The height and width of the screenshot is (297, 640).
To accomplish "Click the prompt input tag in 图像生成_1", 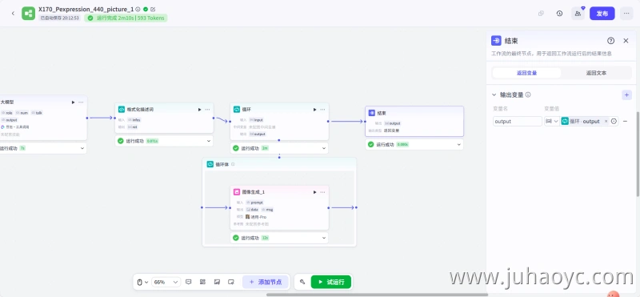I will tap(255, 203).
